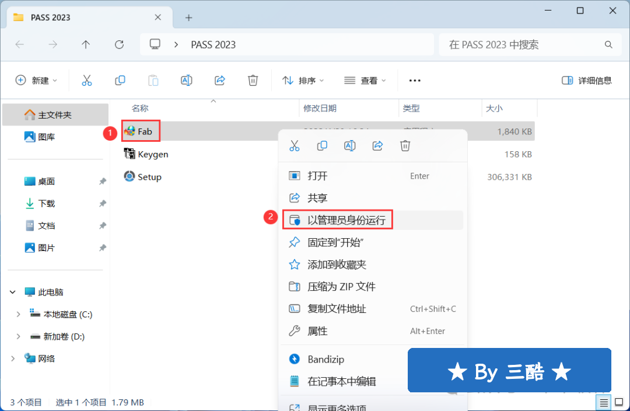Open the 查看 view dropdown
The image size is (630, 411).
click(365, 81)
